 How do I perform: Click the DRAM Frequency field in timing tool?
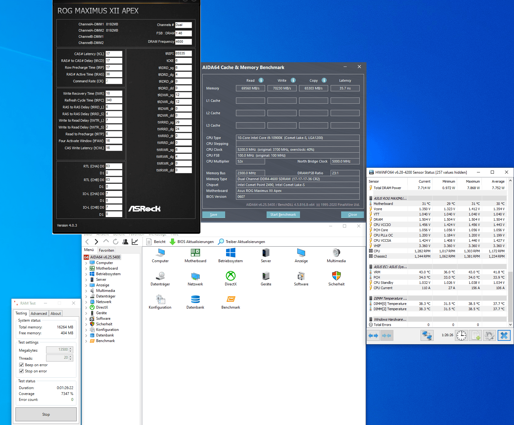(x=183, y=41)
